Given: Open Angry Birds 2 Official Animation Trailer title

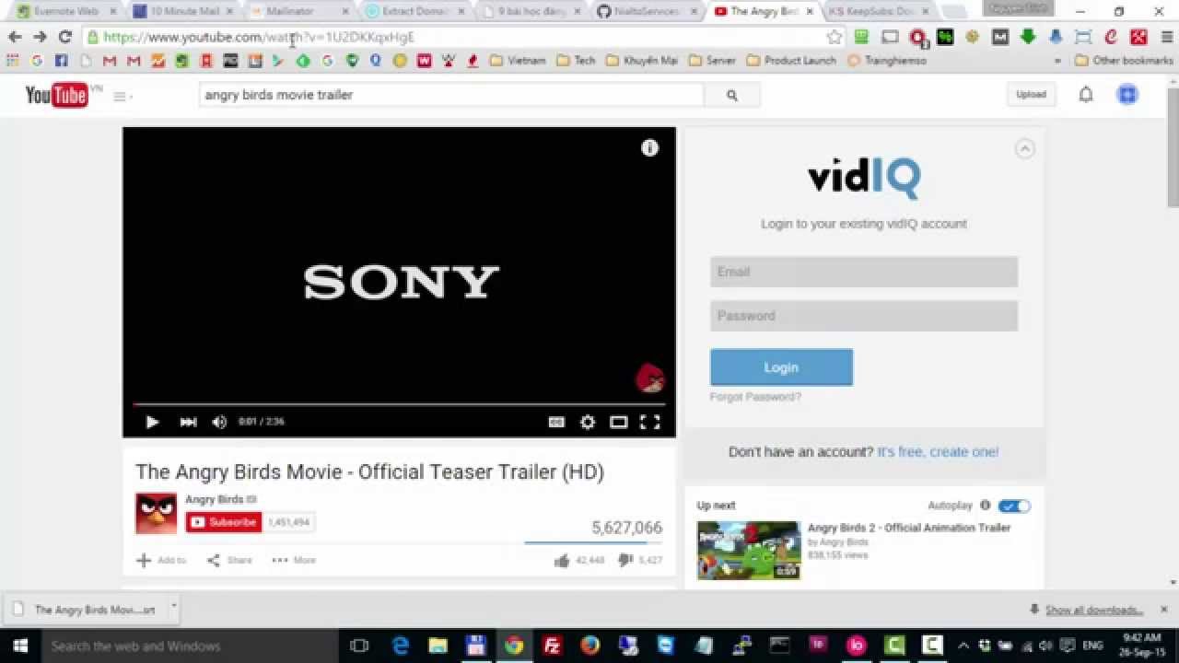Looking at the screenshot, I should click(909, 528).
